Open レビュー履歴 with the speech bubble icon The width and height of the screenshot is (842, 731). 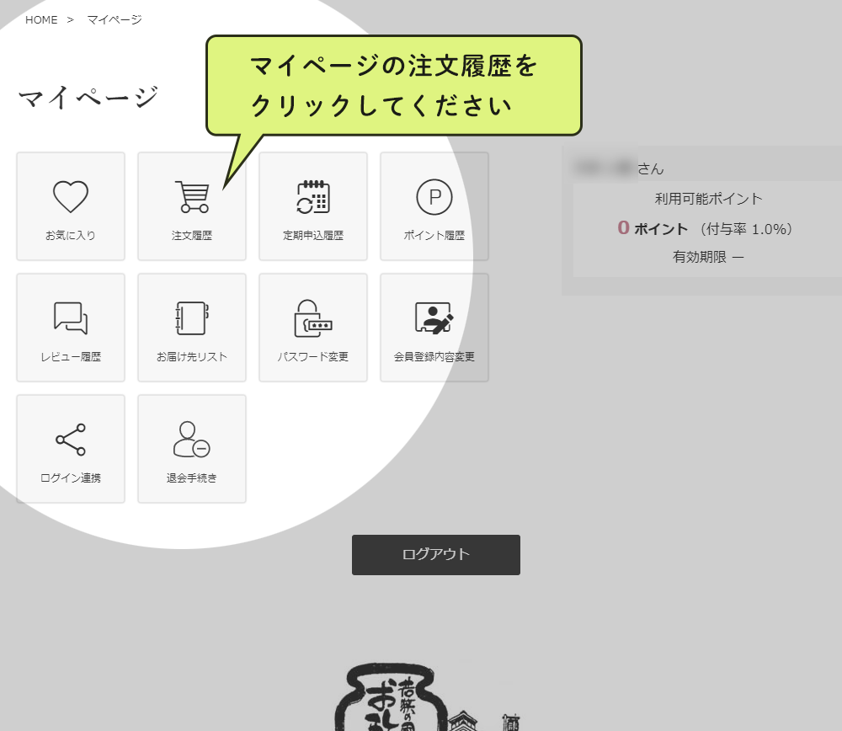click(71, 327)
